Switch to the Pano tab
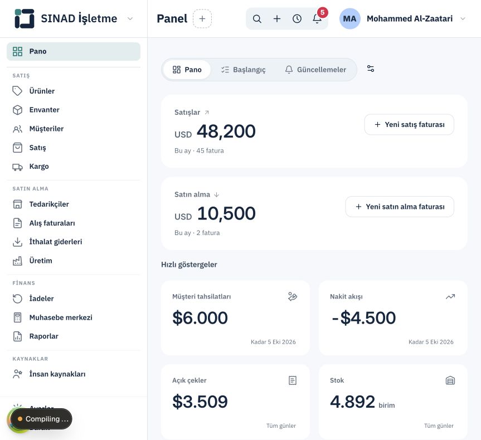 187,70
